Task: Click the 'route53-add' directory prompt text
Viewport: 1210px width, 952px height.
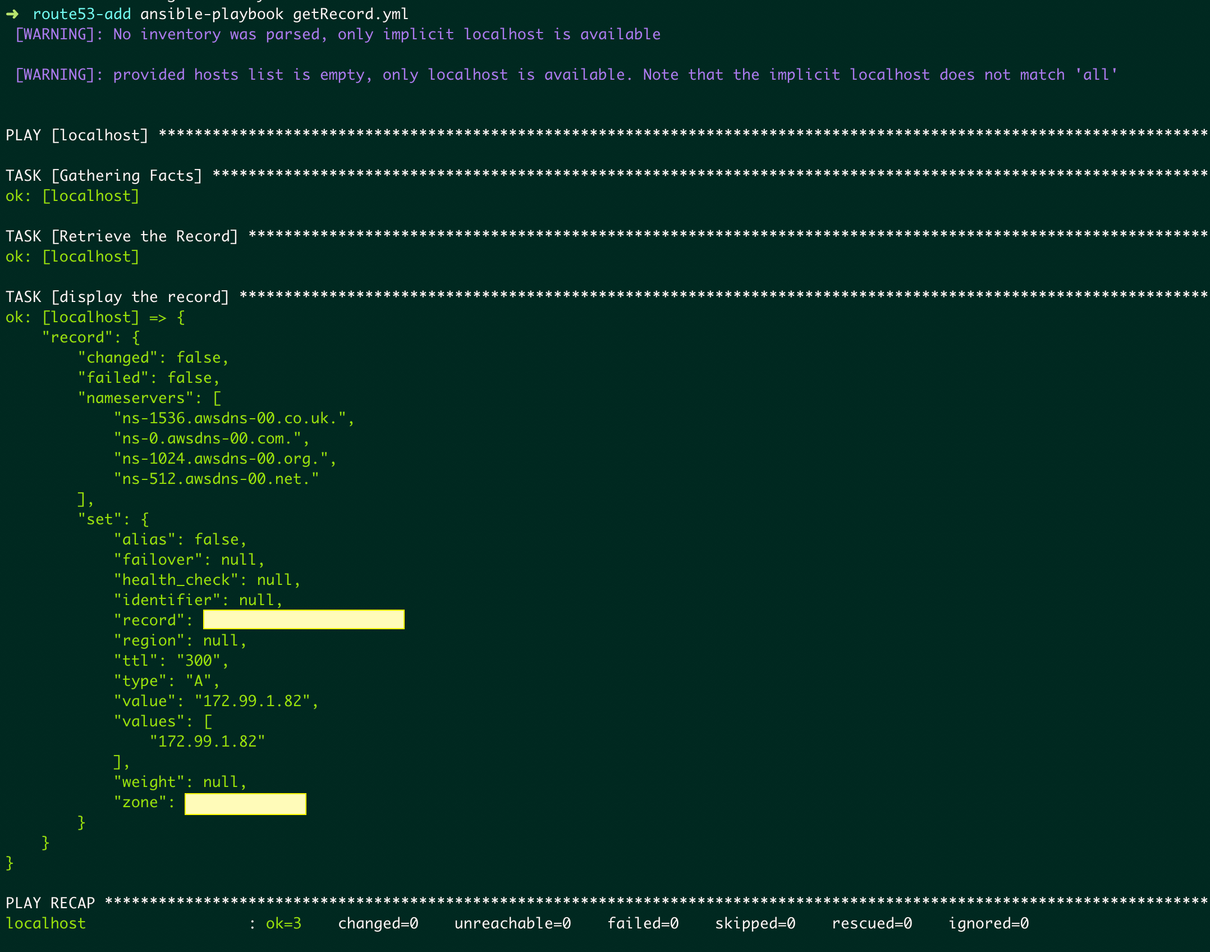Action: coord(81,14)
